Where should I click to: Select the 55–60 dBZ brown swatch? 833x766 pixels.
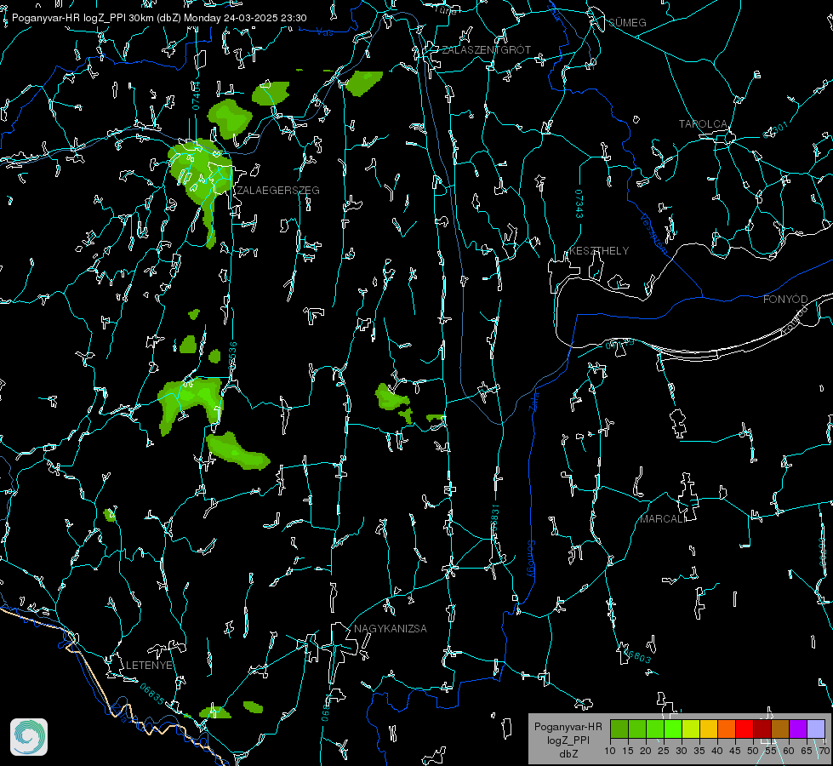780,729
